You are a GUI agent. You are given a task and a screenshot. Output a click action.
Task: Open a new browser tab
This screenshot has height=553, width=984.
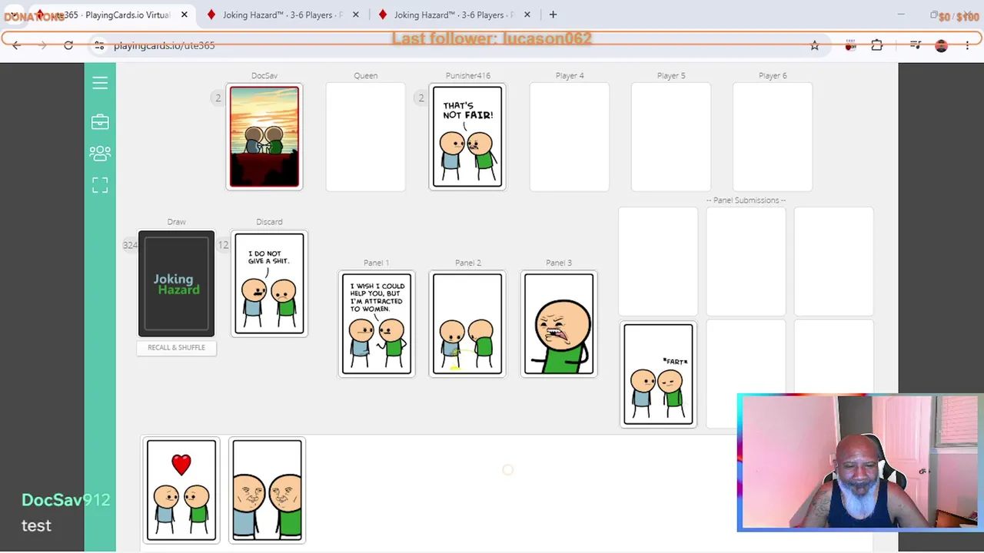click(553, 15)
